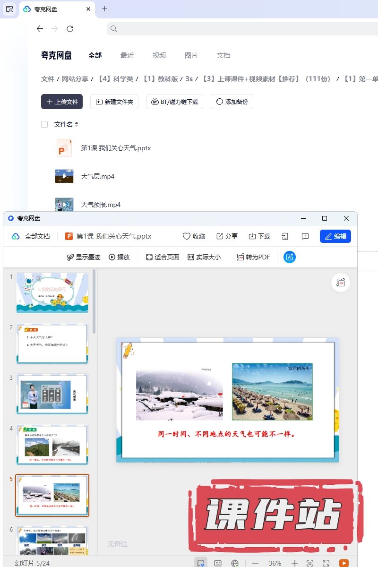The image size is (378, 567).
Task: Click the move-to-folder icon after 下载
Action: click(x=285, y=236)
